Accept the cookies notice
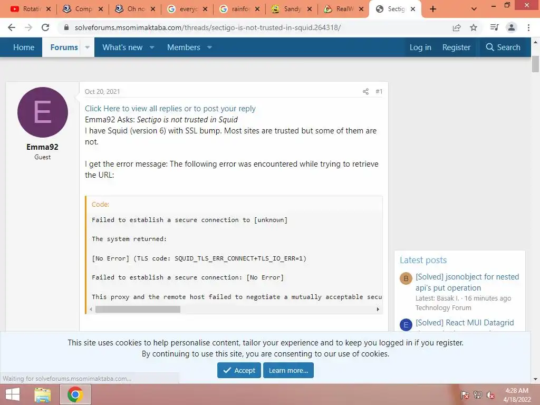Screen dimensions: 540x405 (x=239, y=370)
